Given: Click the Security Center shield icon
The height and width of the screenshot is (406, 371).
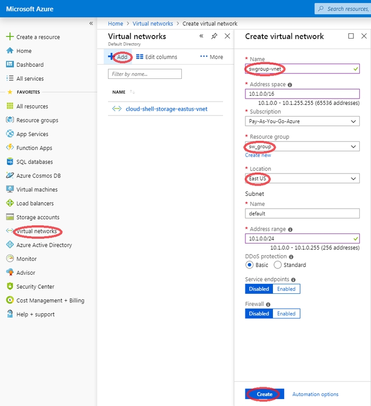Looking at the screenshot, I should pos(10,286).
